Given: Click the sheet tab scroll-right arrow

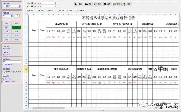Looking at the screenshot, I should coord(26,108).
